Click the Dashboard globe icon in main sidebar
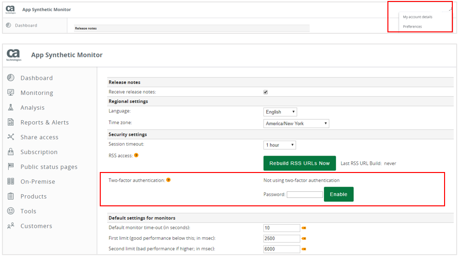The image size is (462, 259). coord(11,78)
